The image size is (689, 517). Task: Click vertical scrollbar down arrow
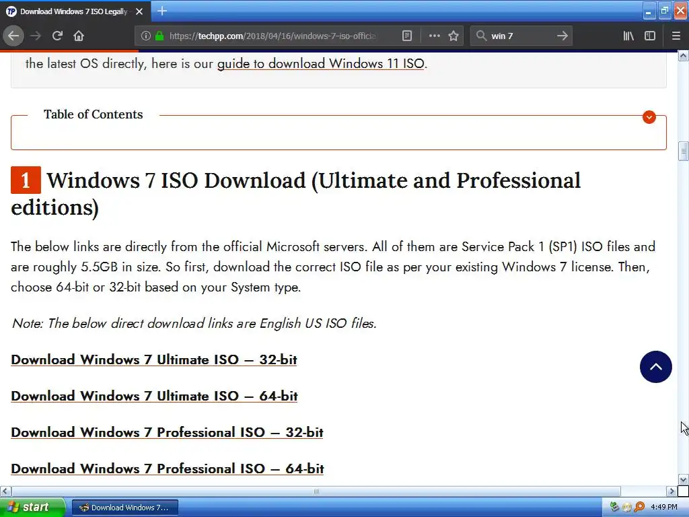click(683, 479)
